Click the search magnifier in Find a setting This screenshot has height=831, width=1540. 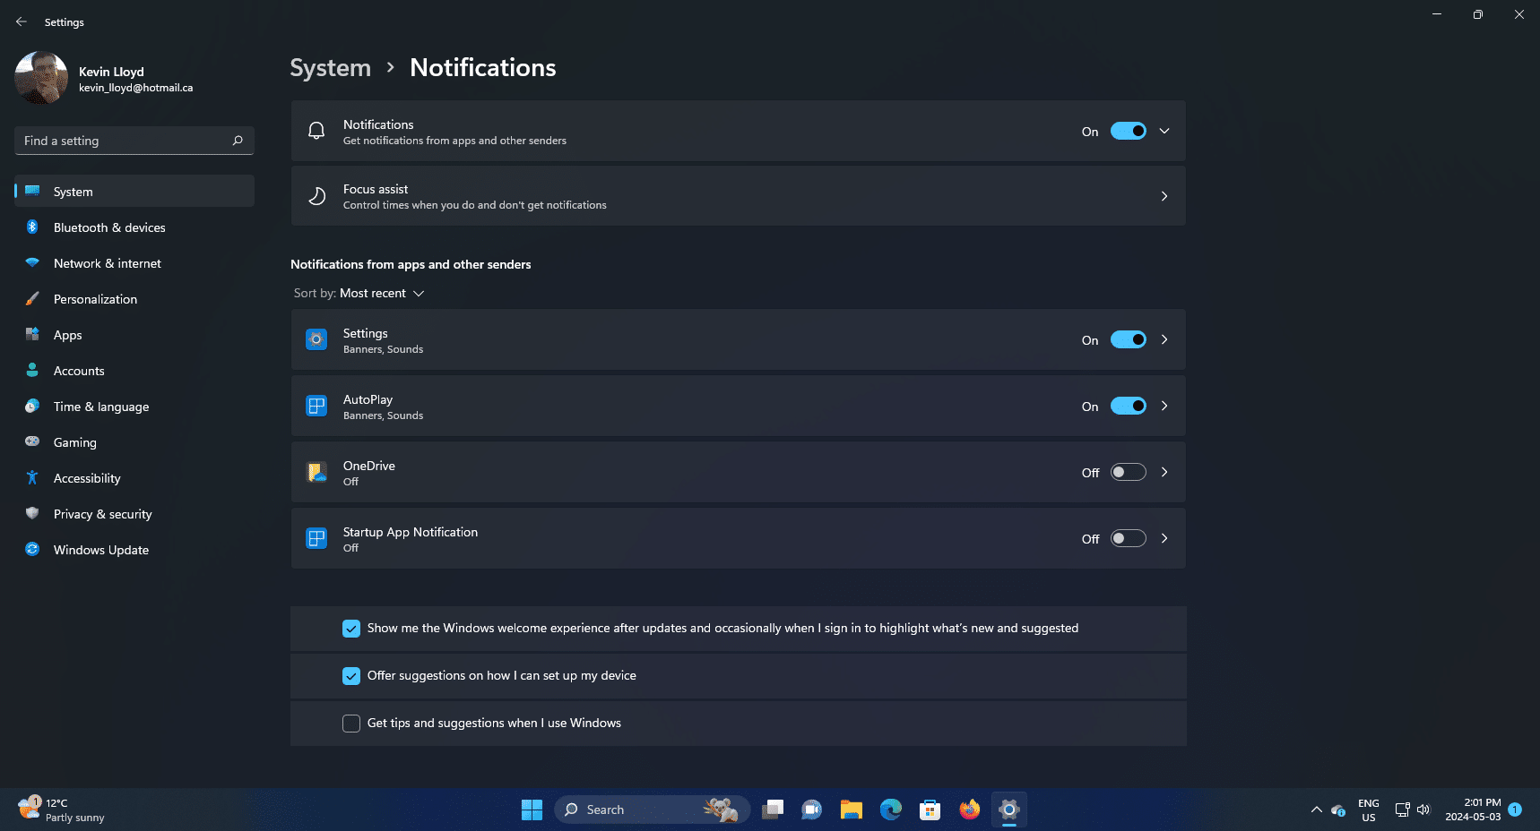pos(238,141)
